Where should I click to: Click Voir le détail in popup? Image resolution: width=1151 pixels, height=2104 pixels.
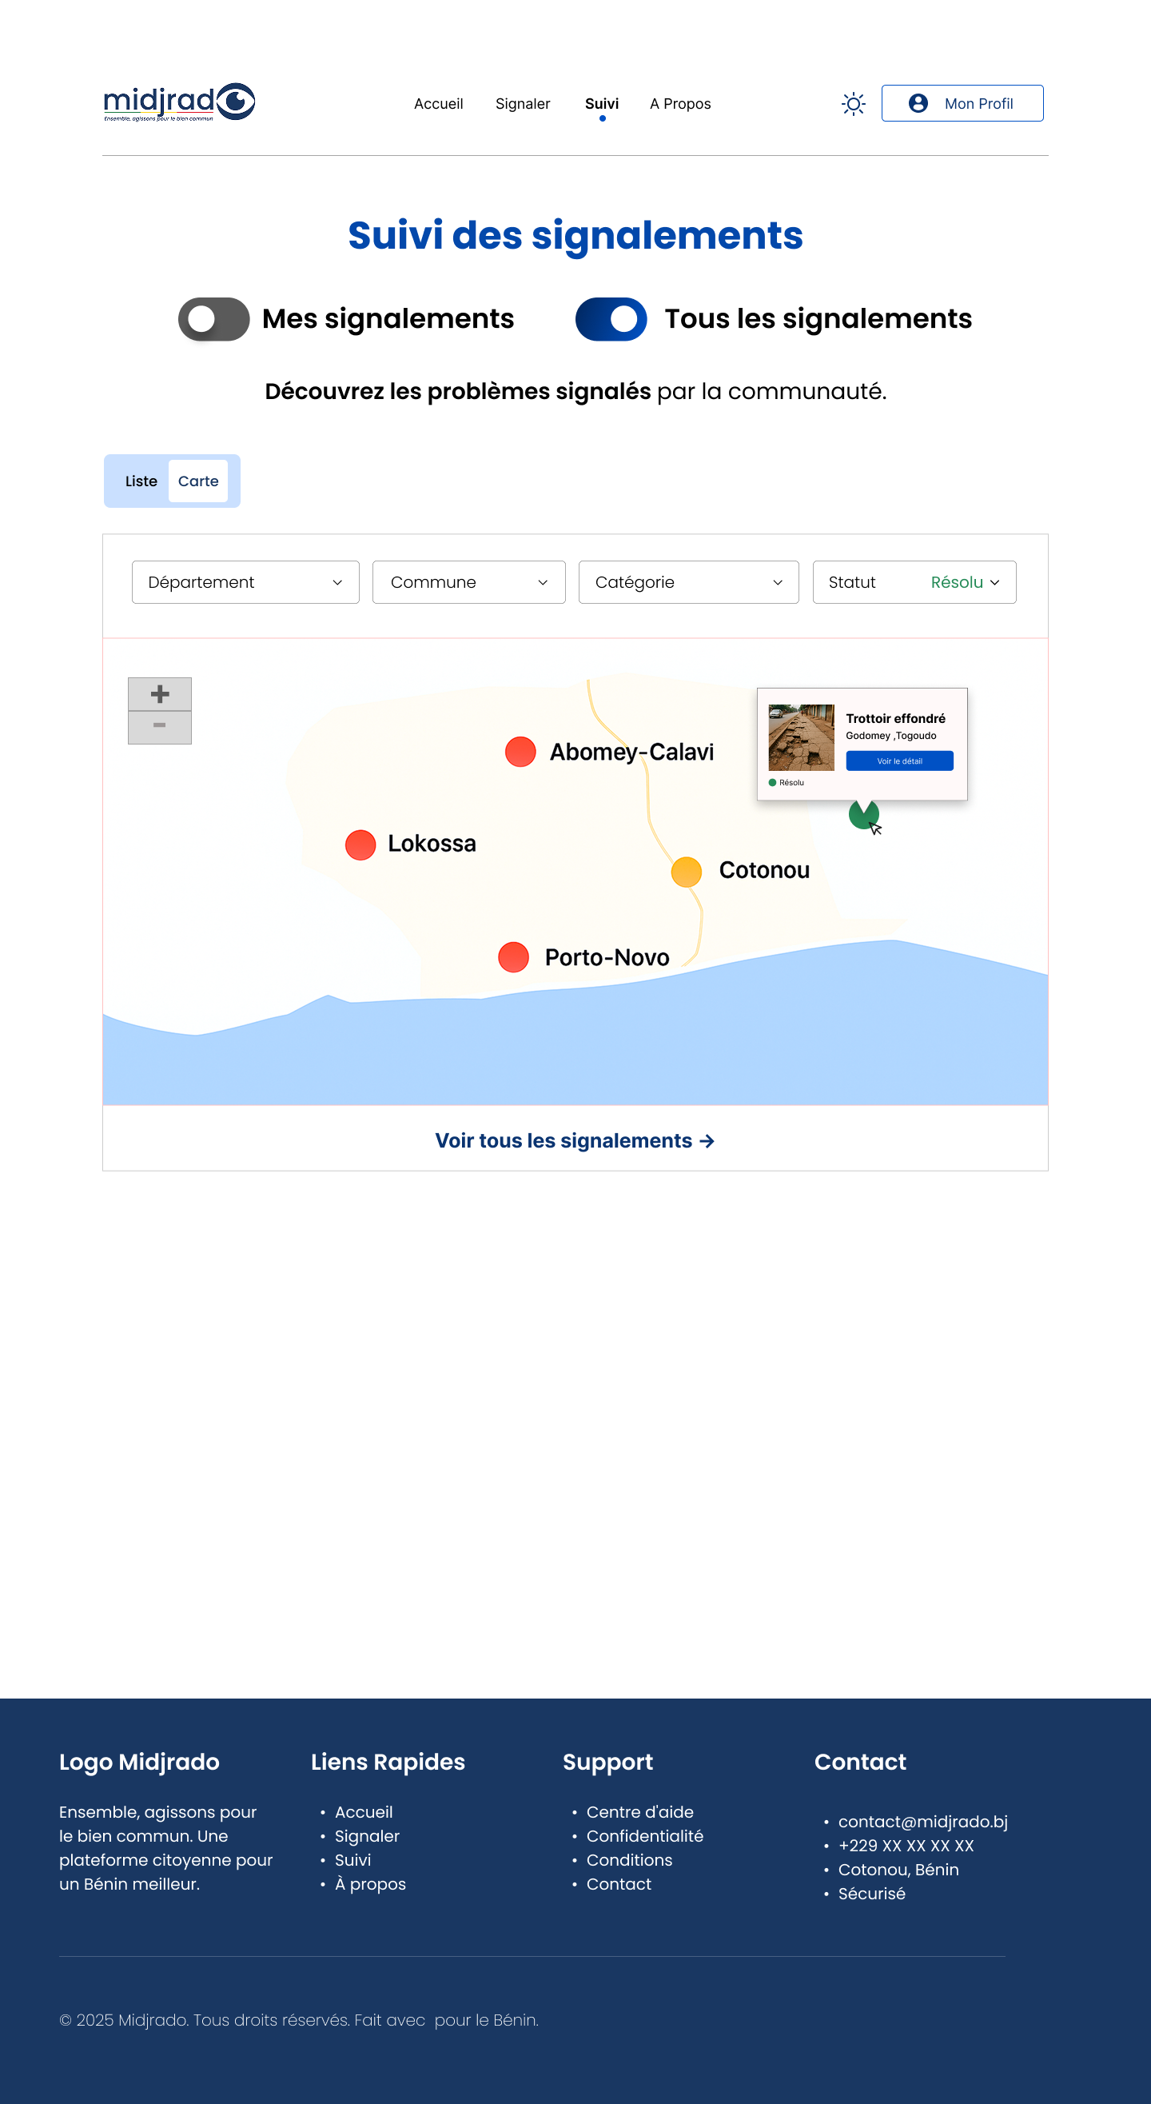[898, 761]
